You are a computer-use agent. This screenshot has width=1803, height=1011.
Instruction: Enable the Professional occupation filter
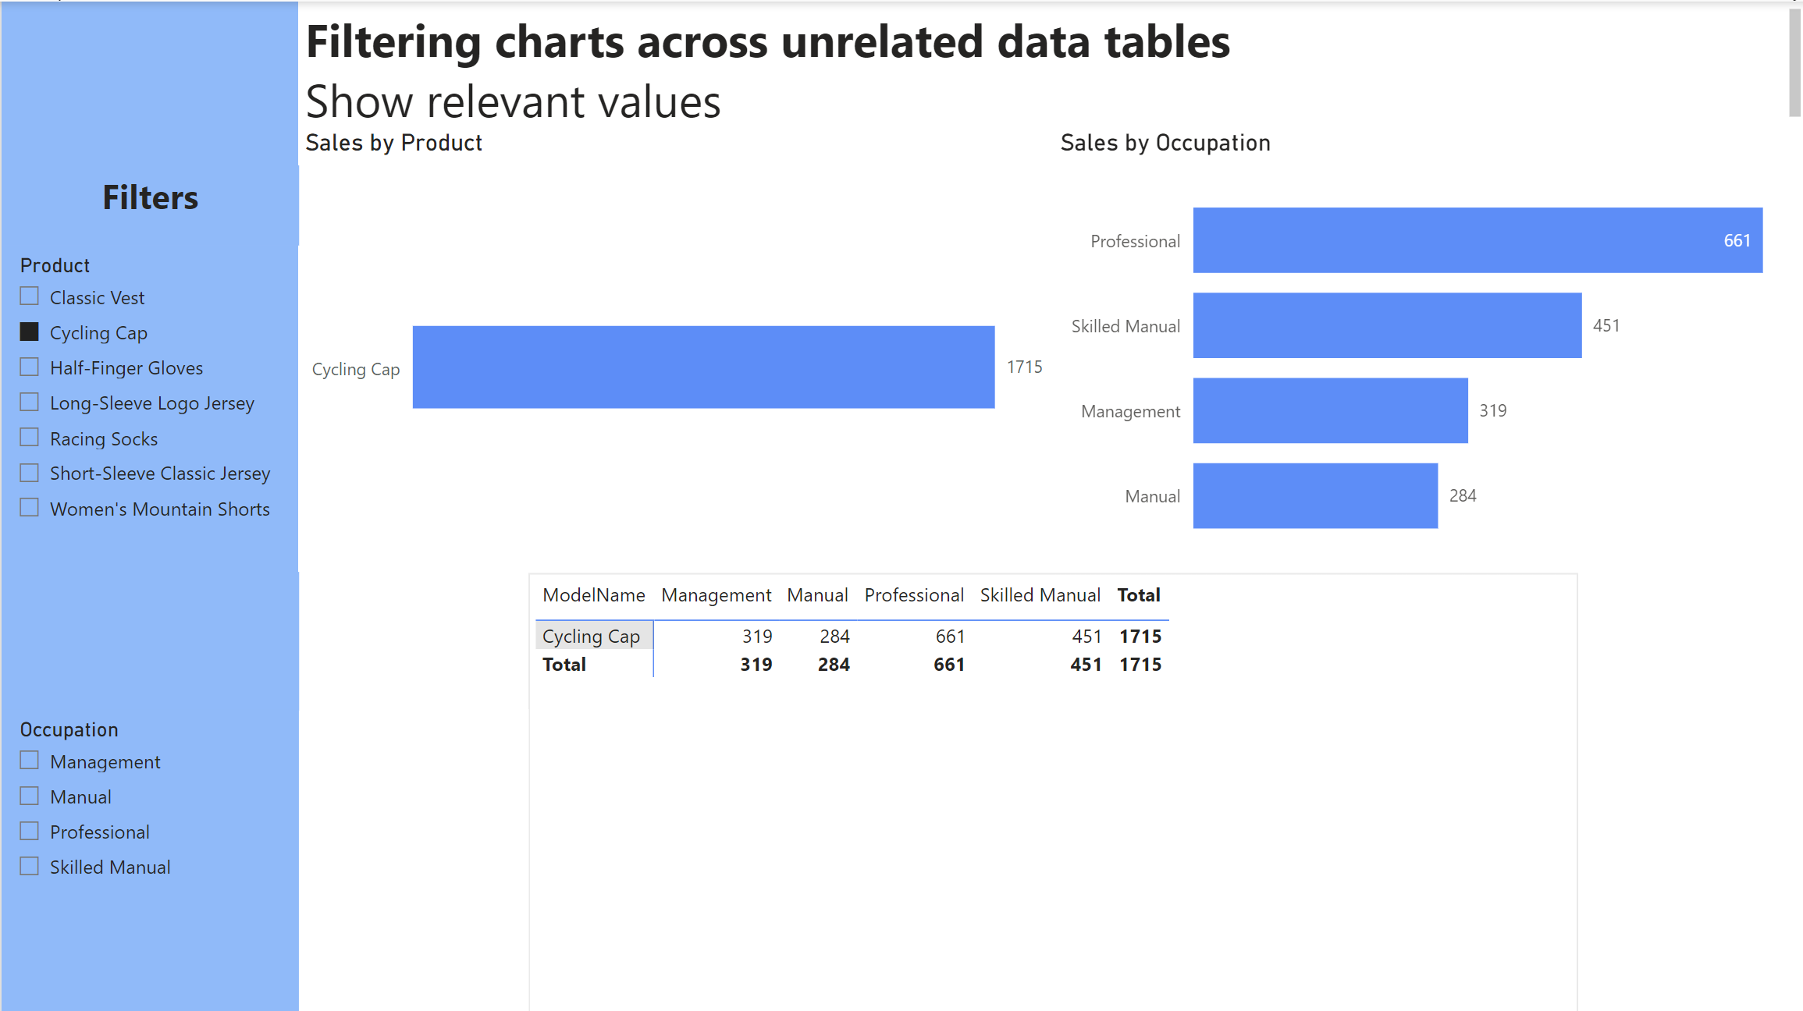pos(30,831)
